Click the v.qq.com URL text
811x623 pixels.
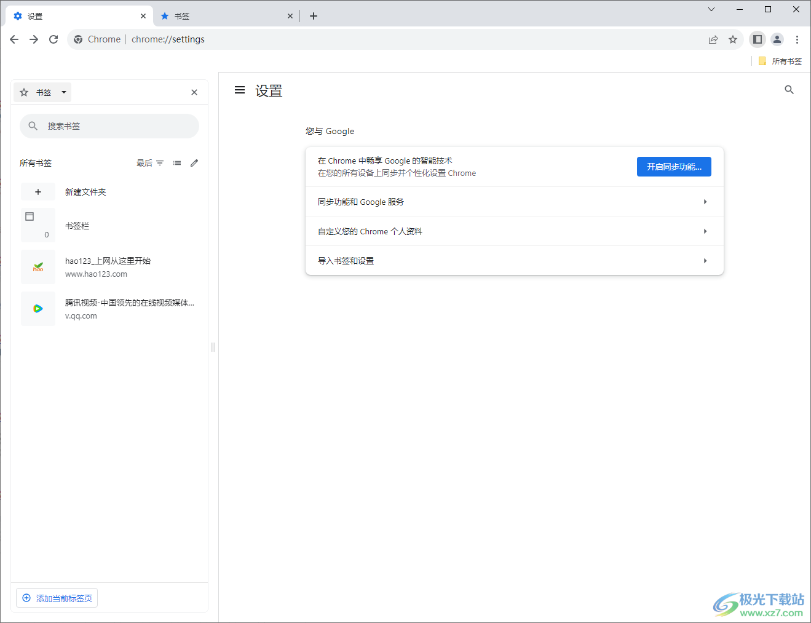[x=81, y=316]
